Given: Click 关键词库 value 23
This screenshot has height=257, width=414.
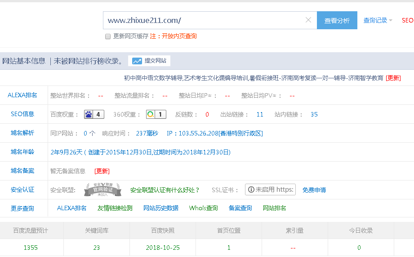Looking at the screenshot, I should coord(97,248).
